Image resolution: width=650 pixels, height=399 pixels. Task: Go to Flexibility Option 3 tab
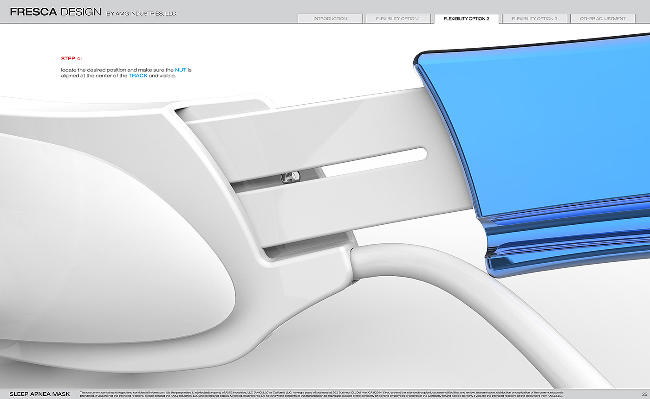(534, 19)
